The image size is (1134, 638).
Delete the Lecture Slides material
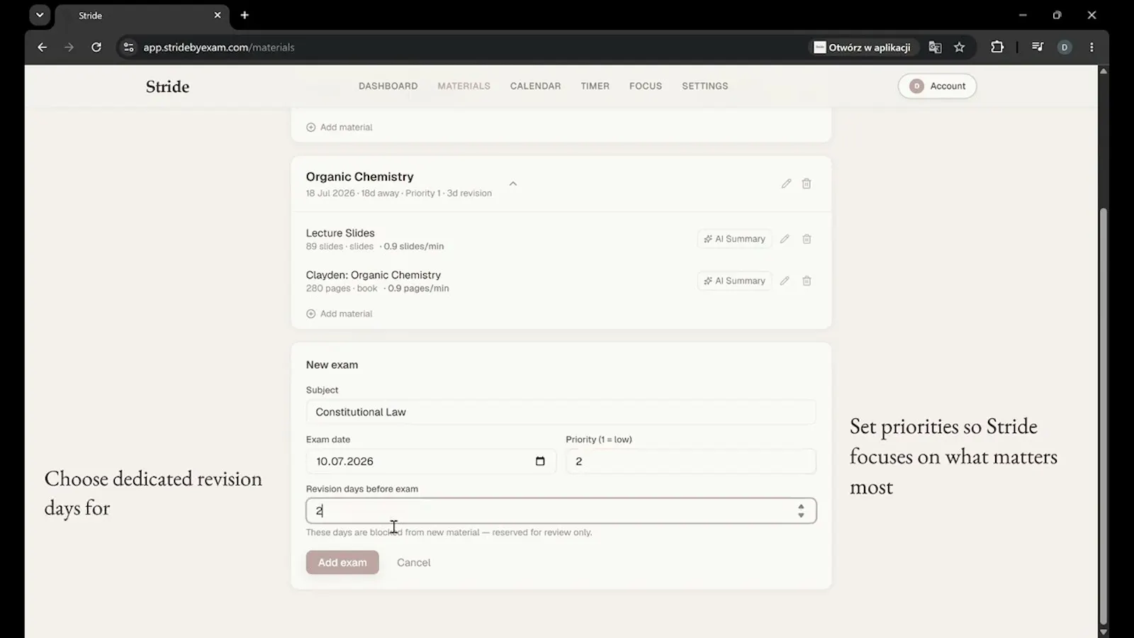point(807,239)
